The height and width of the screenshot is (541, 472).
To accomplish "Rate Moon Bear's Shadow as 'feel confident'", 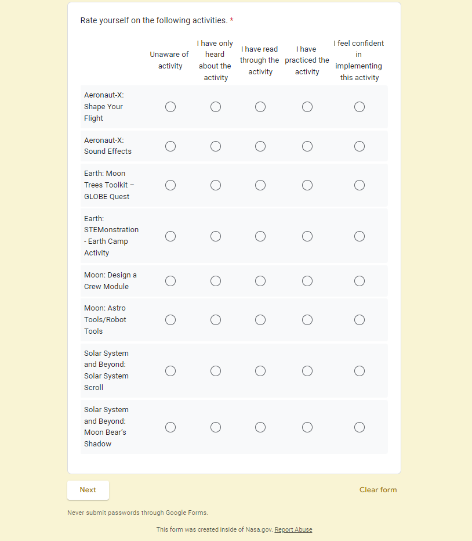I will click(360, 427).
